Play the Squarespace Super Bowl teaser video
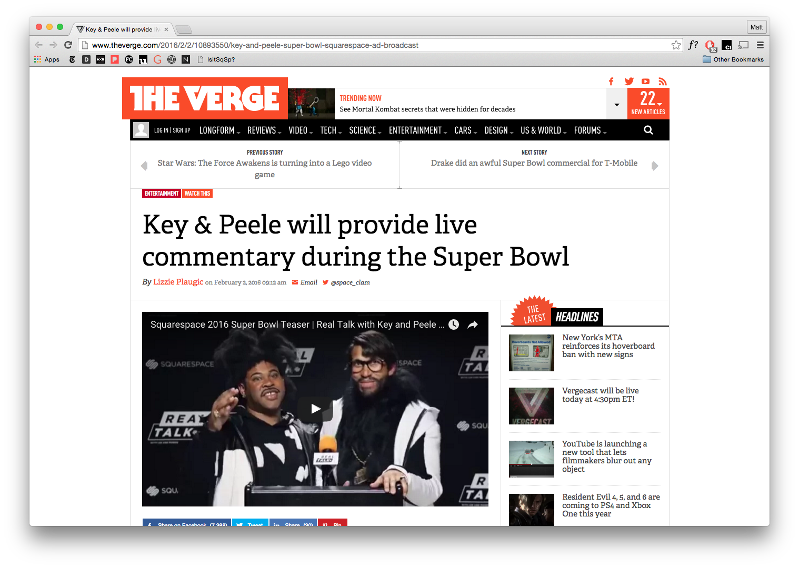 [315, 409]
